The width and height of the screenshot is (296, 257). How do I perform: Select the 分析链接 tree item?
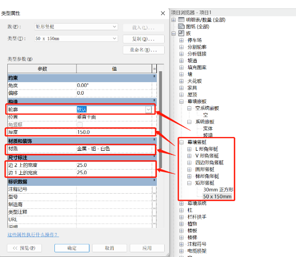[x=197, y=54]
